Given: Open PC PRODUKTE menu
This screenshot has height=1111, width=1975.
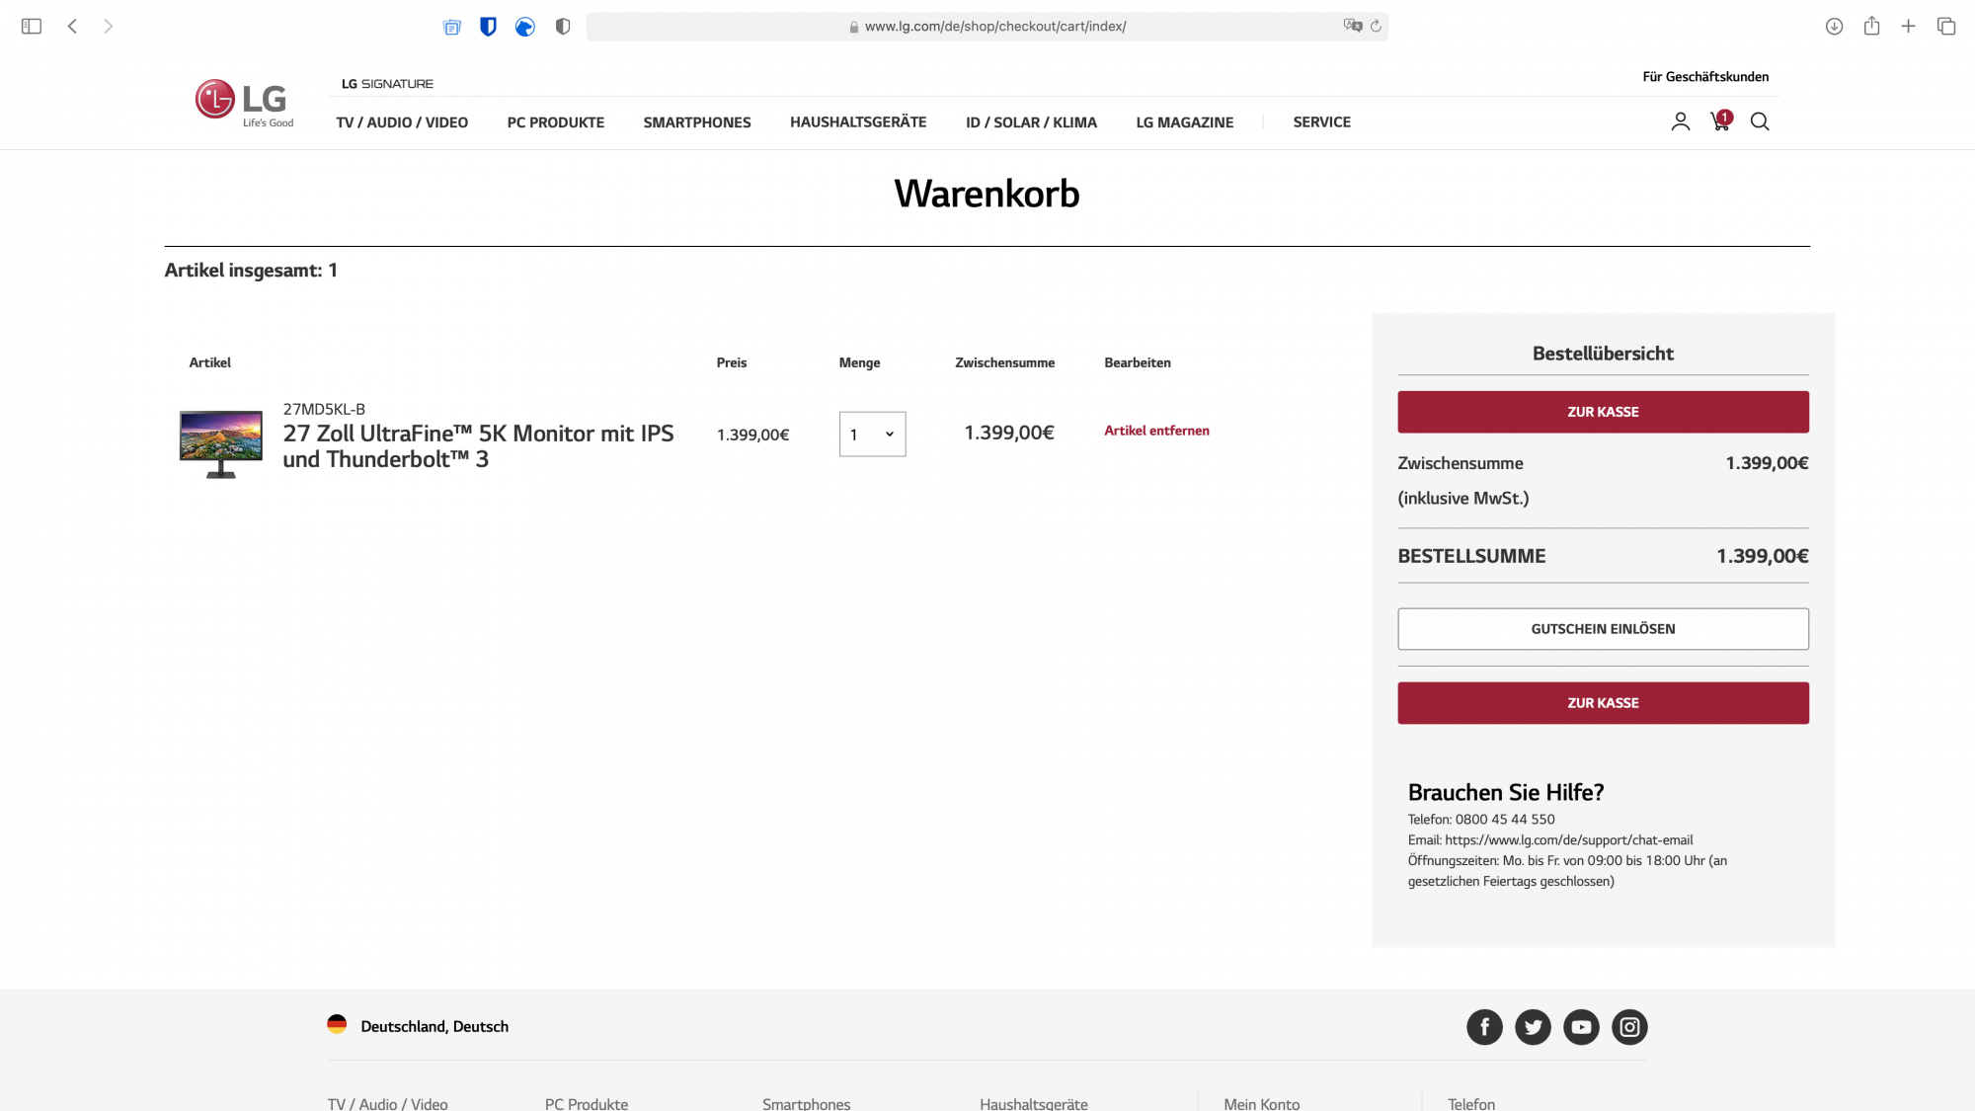Looking at the screenshot, I should coord(555,122).
